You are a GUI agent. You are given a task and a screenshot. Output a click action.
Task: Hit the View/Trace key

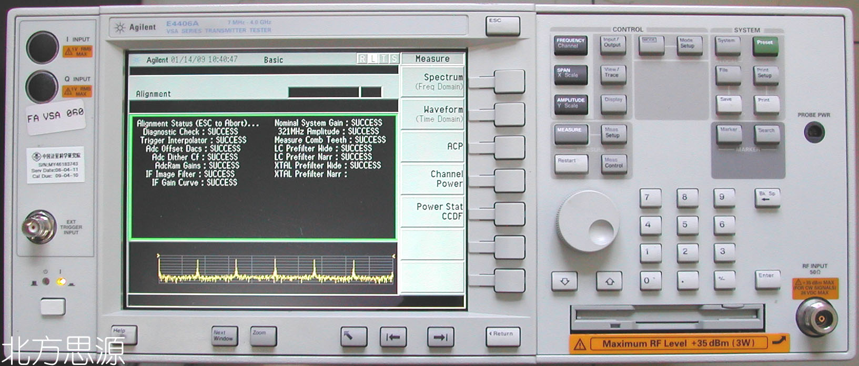[x=613, y=75]
